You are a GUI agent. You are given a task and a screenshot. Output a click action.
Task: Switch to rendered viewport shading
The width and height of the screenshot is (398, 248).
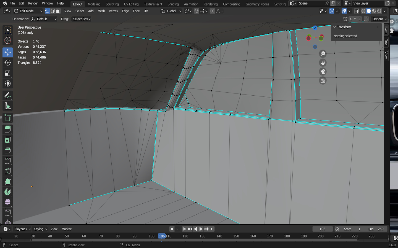click(x=379, y=11)
